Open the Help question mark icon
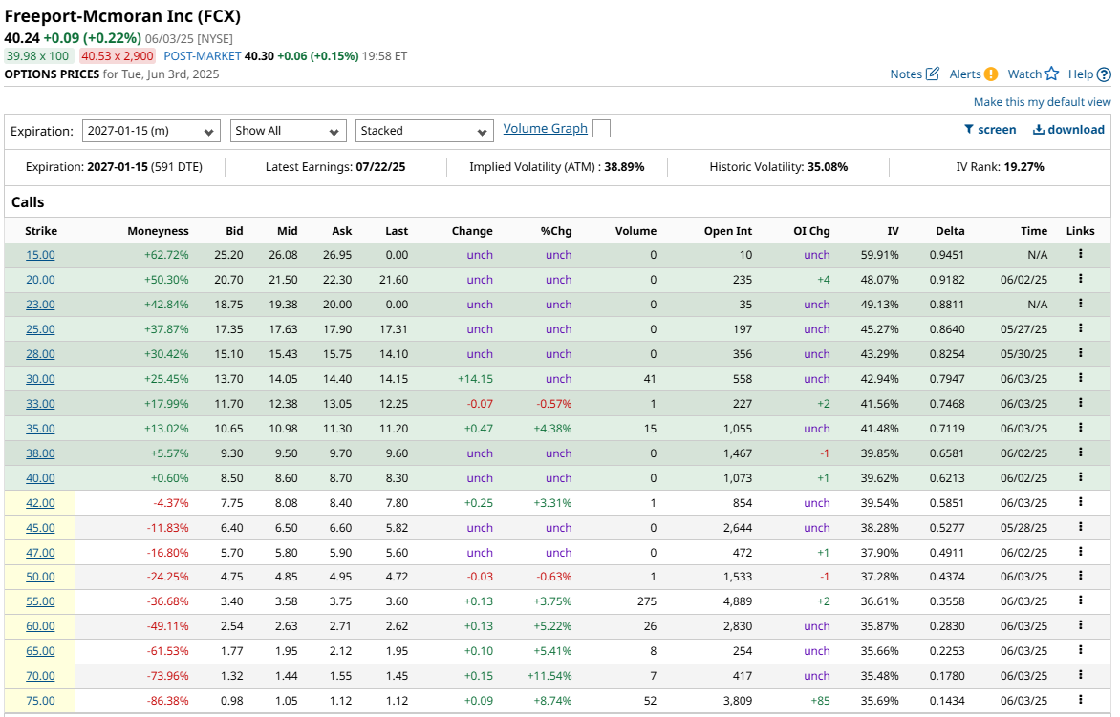The image size is (1120, 717). pos(1104,74)
